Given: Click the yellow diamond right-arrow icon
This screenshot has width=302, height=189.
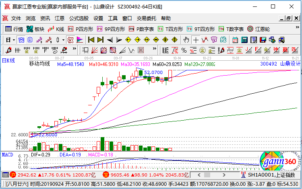Looking at the screenshot, I should (x=138, y=40).
